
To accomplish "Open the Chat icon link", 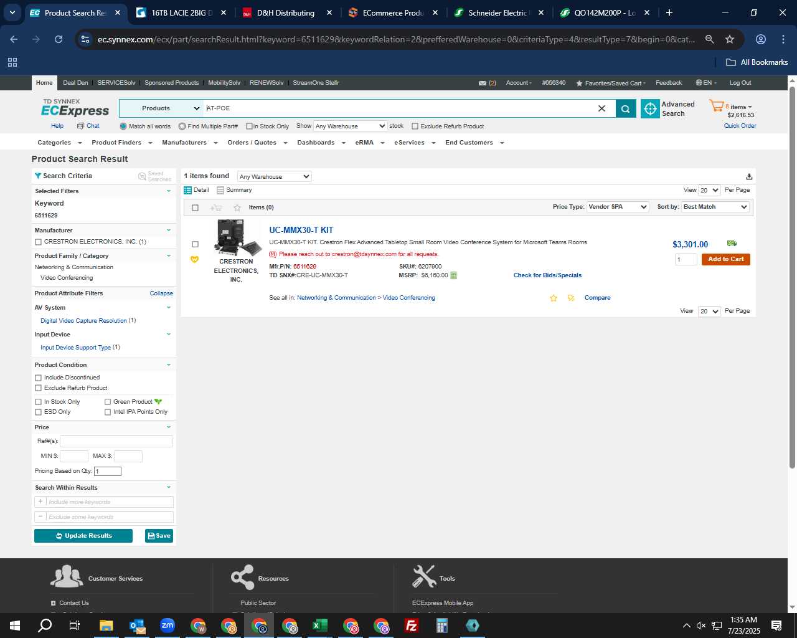I will pyautogui.click(x=88, y=126).
